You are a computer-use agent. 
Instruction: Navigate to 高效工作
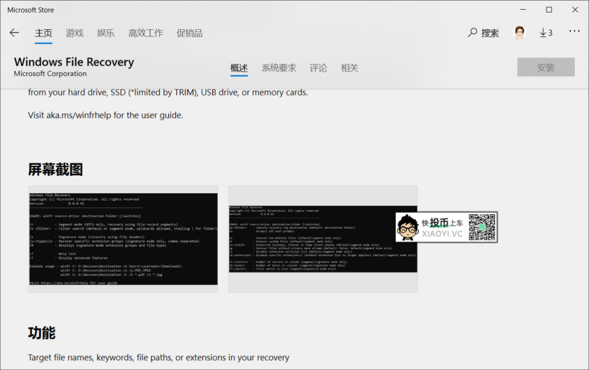(x=146, y=33)
